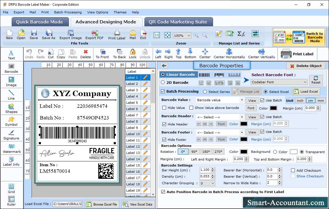The width and height of the screenshot is (329, 209).
Task: Uncheck the Hide Footer checkbox
Action: coord(164,139)
